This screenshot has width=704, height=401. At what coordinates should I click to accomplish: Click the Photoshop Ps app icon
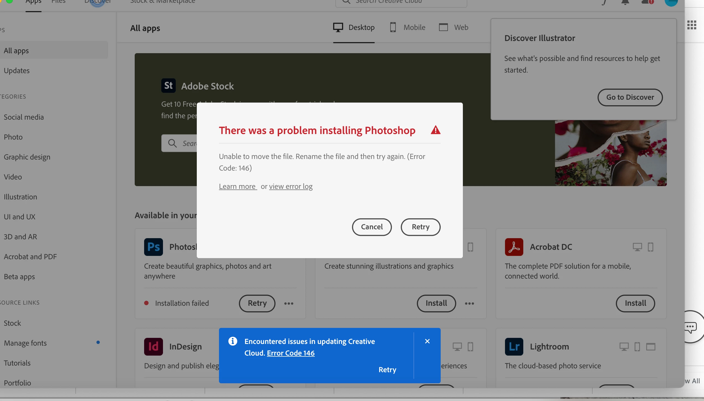[x=153, y=247]
